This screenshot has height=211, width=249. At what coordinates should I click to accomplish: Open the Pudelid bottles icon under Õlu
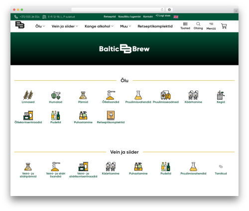56,115
